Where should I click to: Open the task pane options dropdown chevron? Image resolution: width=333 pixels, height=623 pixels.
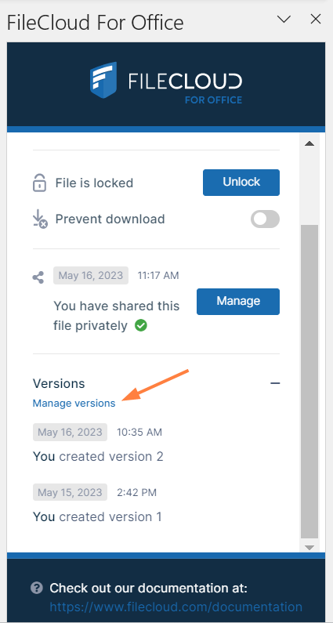click(284, 19)
